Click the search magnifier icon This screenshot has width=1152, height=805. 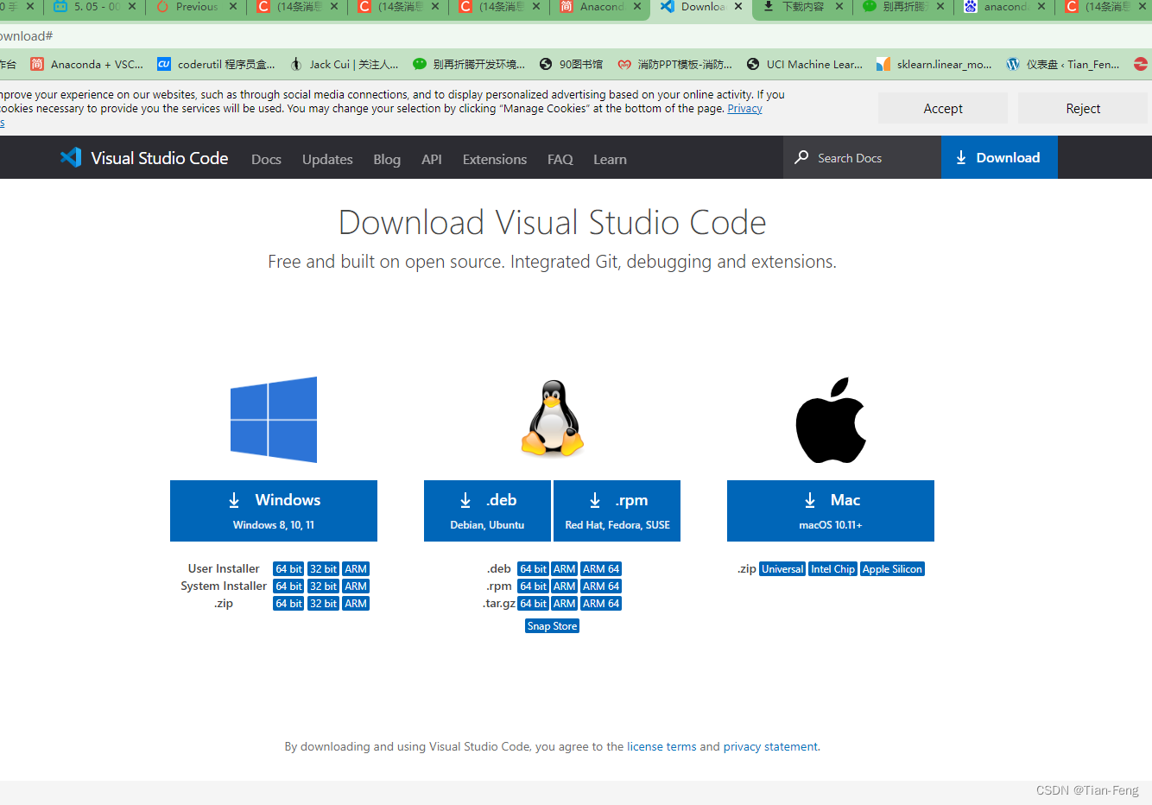[x=801, y=157]
